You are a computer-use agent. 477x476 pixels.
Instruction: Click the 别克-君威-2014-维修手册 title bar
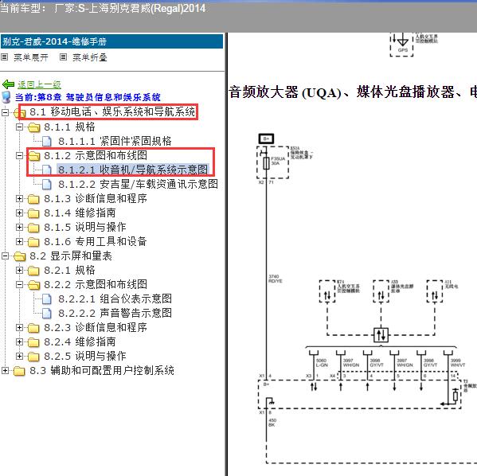tap(111, 41)
